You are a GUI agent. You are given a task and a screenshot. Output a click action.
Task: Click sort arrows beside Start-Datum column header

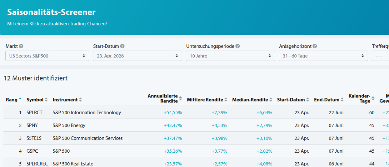click(x=307, y=100)
